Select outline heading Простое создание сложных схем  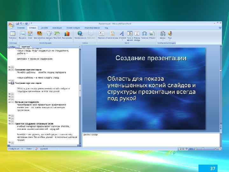tap(34, 124)
